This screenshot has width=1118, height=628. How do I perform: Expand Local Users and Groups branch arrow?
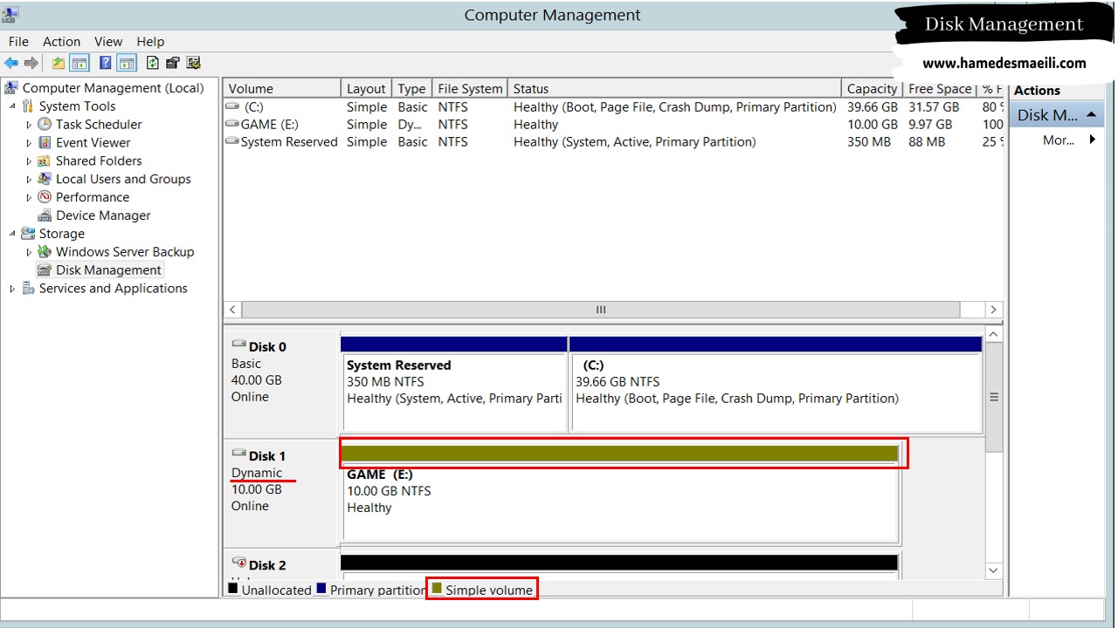point(29,180)
